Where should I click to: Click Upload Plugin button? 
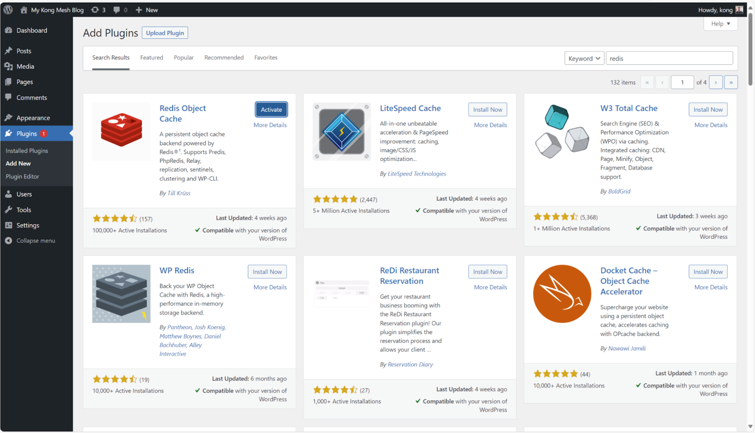point(165,33)
